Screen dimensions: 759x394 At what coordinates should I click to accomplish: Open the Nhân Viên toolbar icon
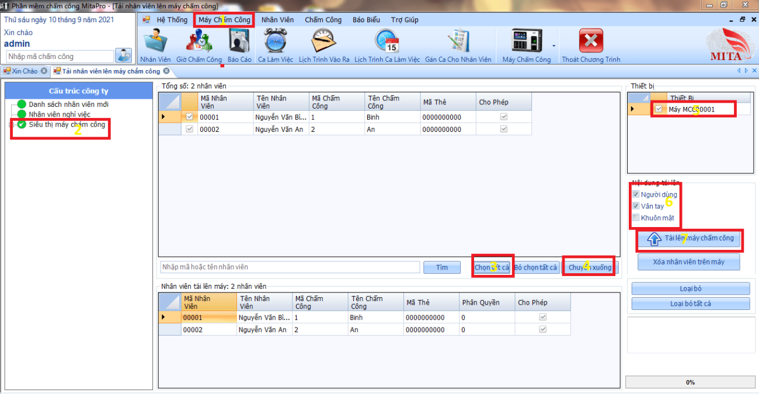click(x=155, y=46)
